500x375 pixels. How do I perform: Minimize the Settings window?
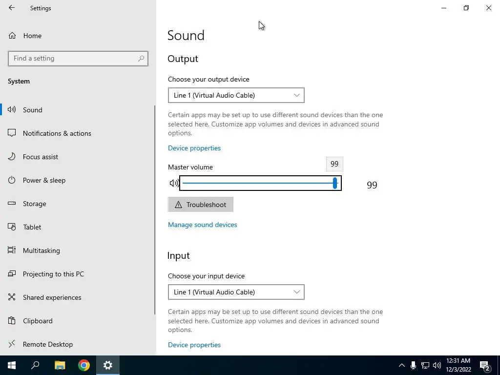pyautogui.click(x=443, y=8)
